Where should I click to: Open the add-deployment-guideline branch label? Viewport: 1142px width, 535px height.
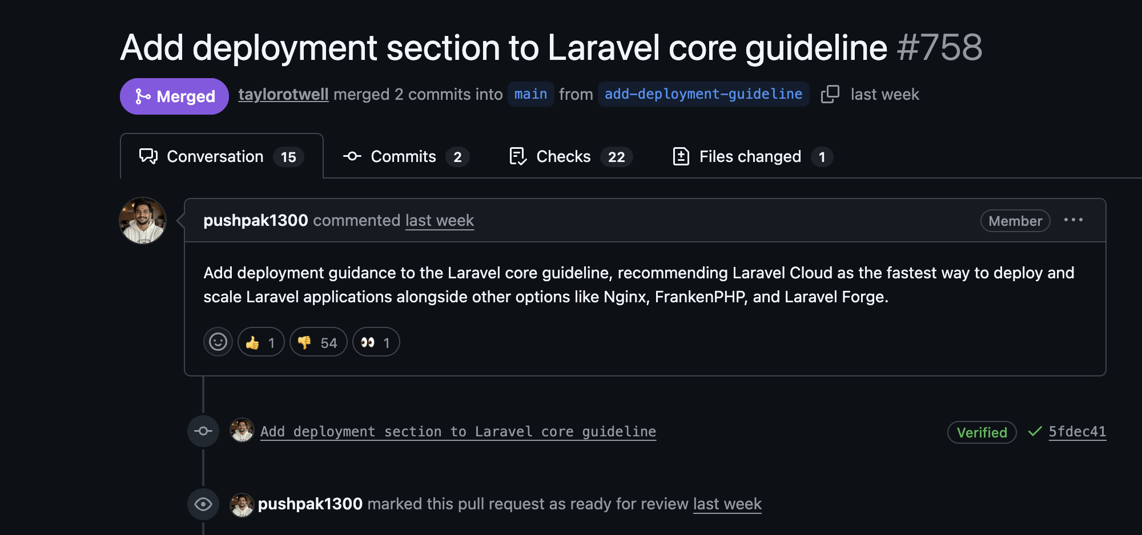pyautogui.click(x=703, y=94)
